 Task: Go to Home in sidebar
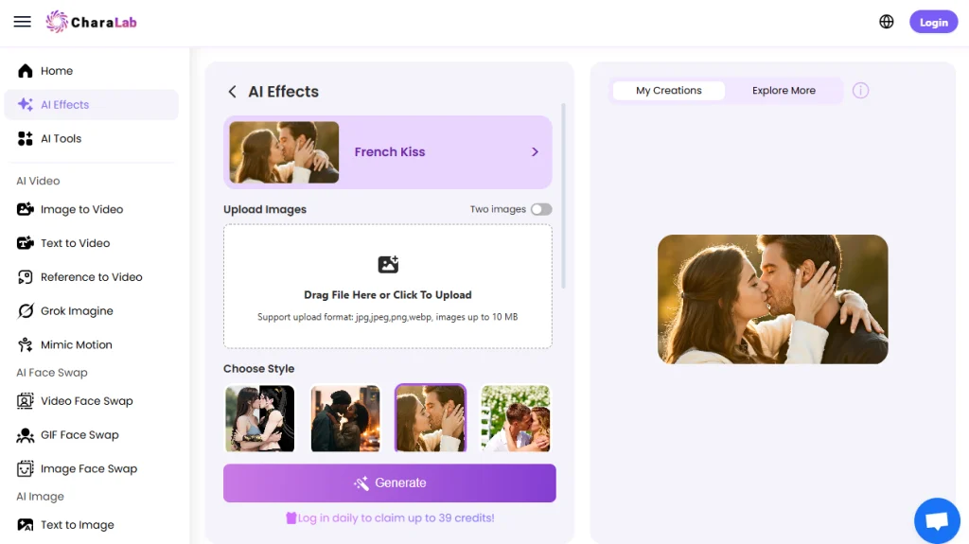point(57,71)
